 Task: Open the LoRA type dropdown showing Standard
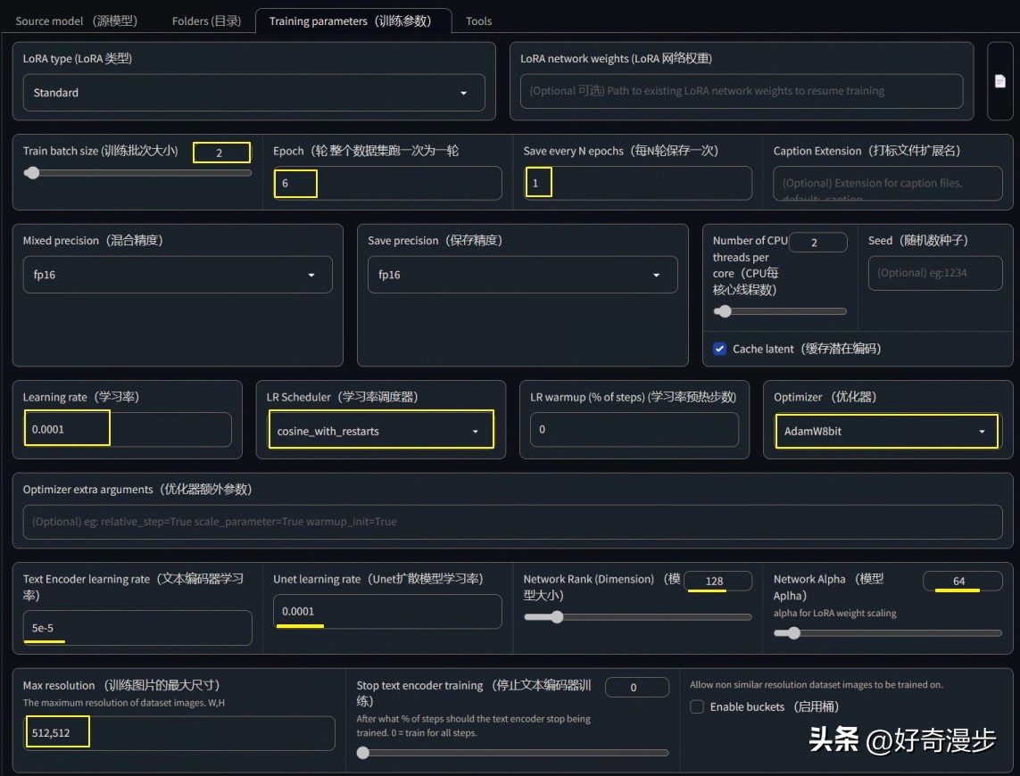pyautogui.click(x=254, y=93)
